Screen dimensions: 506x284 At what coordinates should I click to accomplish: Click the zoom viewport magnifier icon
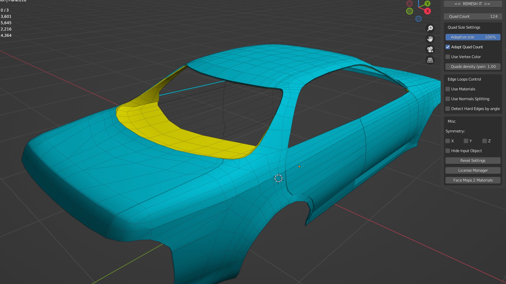[x=430, y=28]
